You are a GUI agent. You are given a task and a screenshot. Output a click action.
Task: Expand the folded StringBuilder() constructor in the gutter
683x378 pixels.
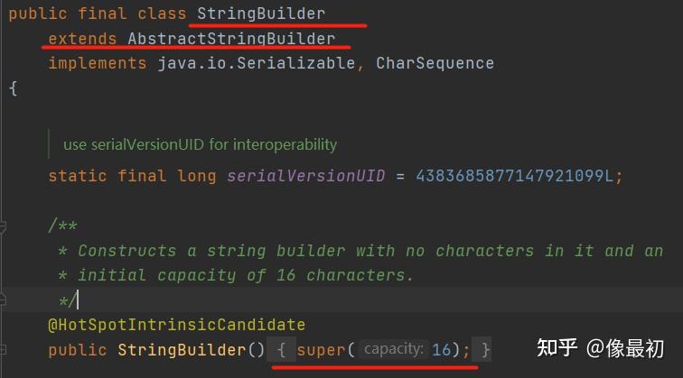point(5,348)
